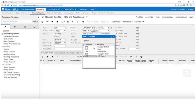Go to last record icon
Screen dimensions: 195x99
point(83,22)
